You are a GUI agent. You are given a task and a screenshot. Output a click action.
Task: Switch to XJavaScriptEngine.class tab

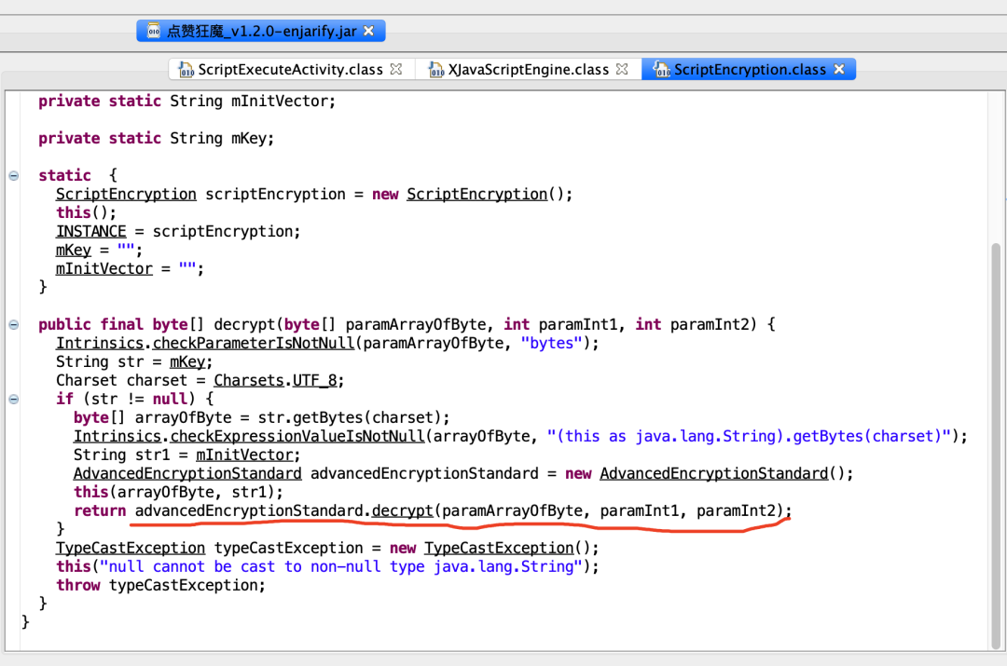click(528, 69)
